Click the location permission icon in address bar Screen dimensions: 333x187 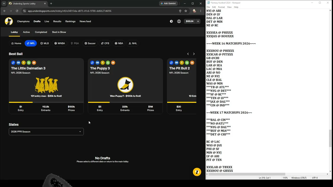tap(180, 11)
